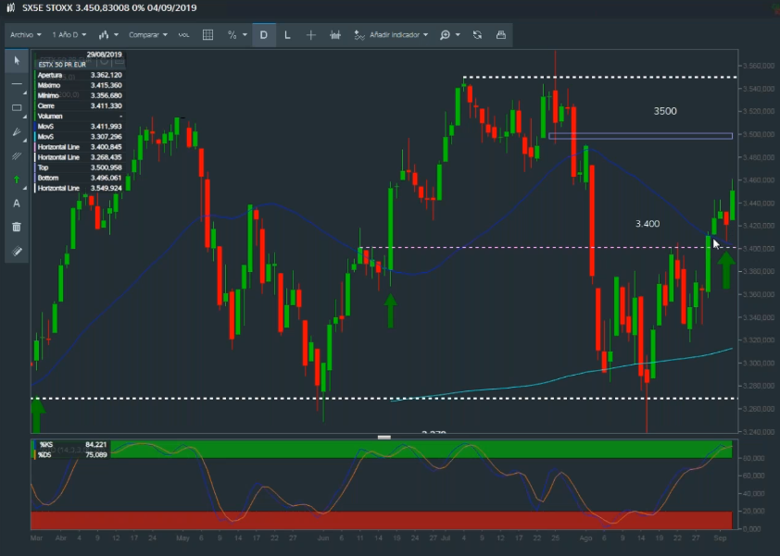Open the Archivo dropdown menu
Image resolution: width=780 pixels, height=556 pixels.
[25, 35]
